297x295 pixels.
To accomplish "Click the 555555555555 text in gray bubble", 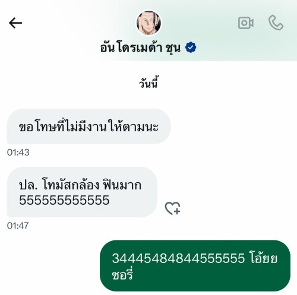I will click(64, 200).
